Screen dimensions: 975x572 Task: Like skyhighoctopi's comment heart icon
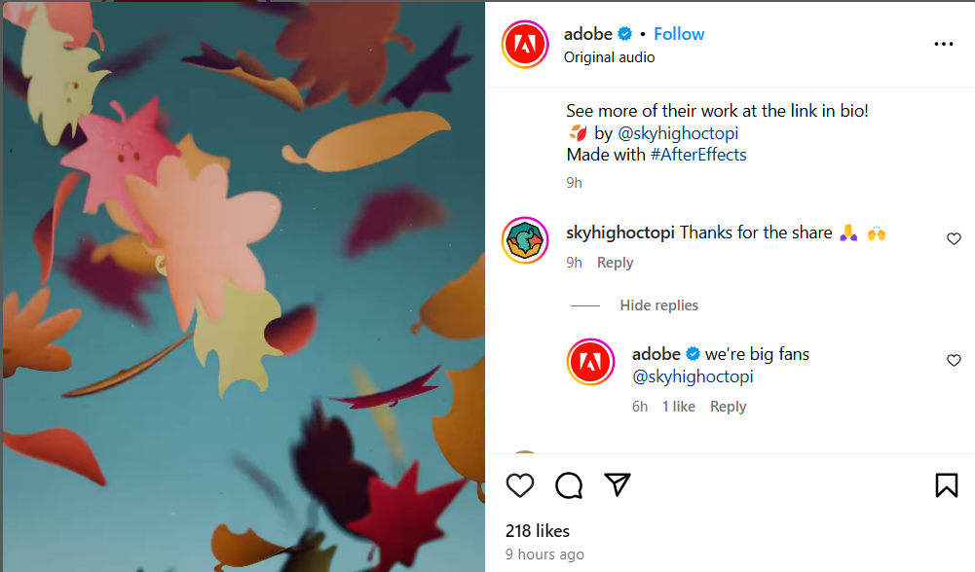954,238
